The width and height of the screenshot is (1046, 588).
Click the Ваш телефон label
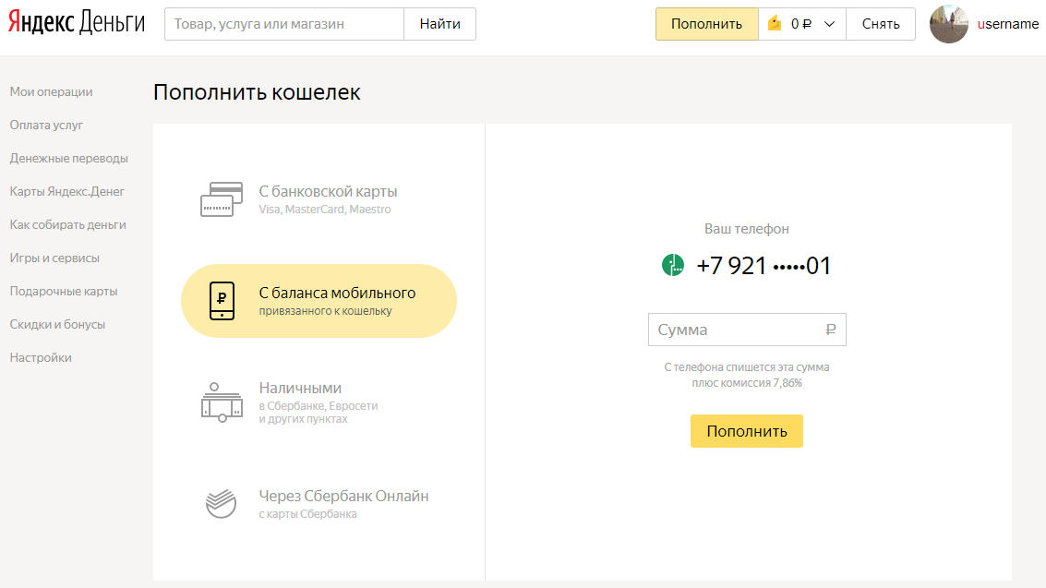click(747, 229)
